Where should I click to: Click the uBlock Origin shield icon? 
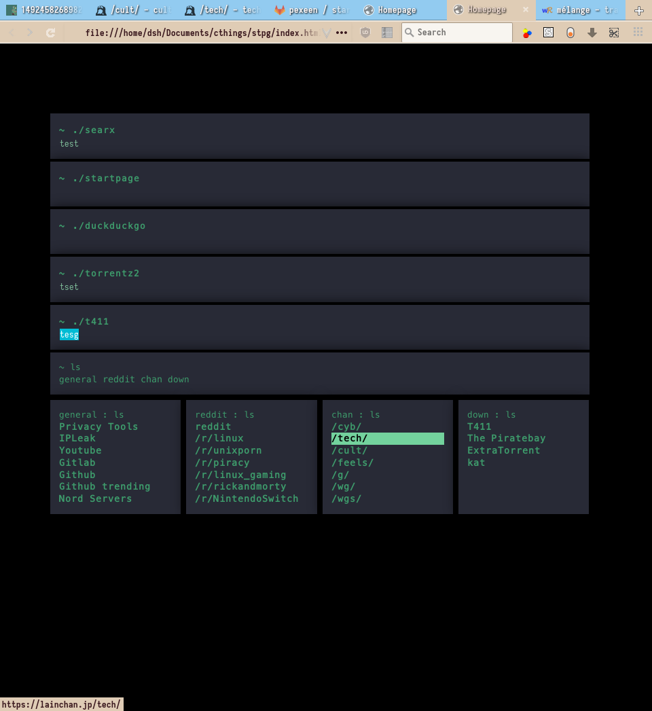click(x=365, y=33)
